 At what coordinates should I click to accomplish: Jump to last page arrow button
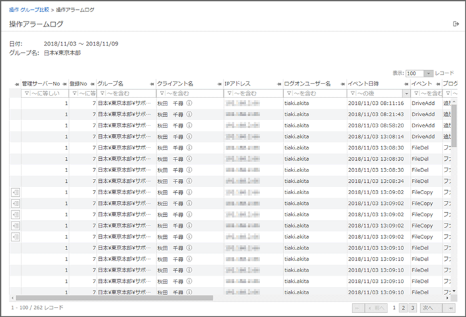(451, 308)
